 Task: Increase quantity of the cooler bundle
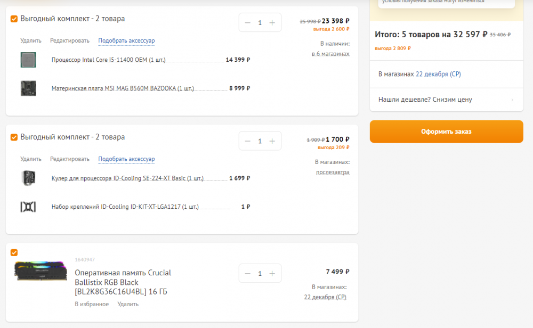(x=272, y=141)
